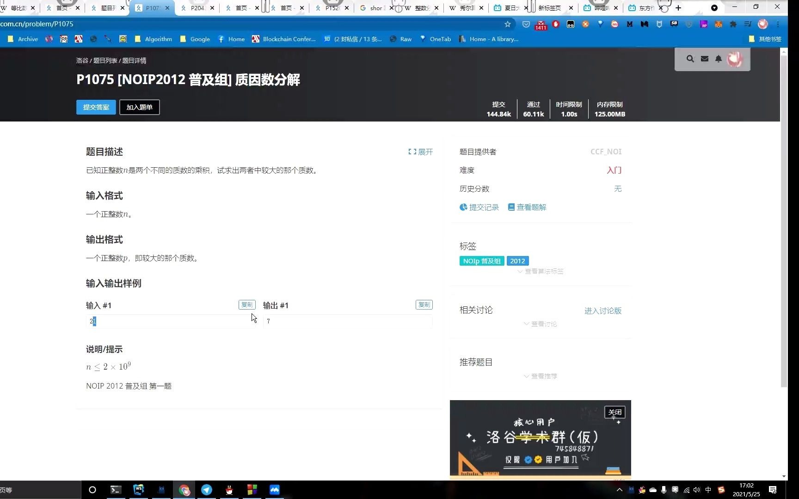
Task: Bookmark page with the star icon
Action: [508, 24]
